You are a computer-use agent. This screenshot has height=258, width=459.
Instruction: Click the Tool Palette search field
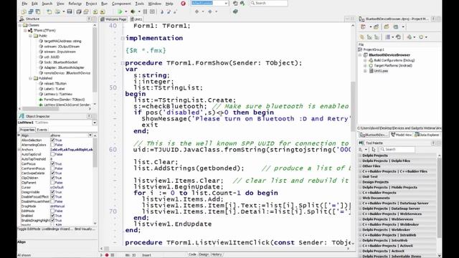397,150
